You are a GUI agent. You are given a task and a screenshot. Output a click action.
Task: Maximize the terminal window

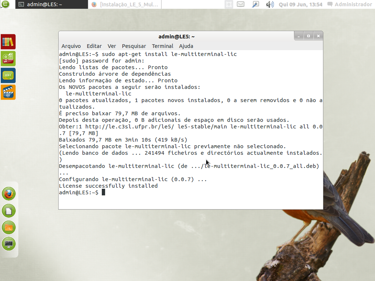308,36
